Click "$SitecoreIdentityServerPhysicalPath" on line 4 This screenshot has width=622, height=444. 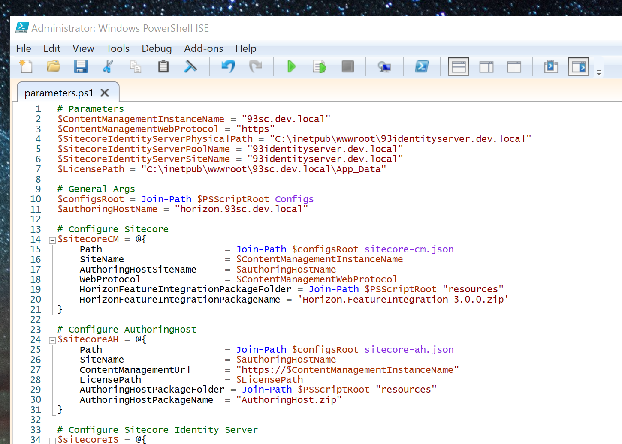click(x=155, y=139)
